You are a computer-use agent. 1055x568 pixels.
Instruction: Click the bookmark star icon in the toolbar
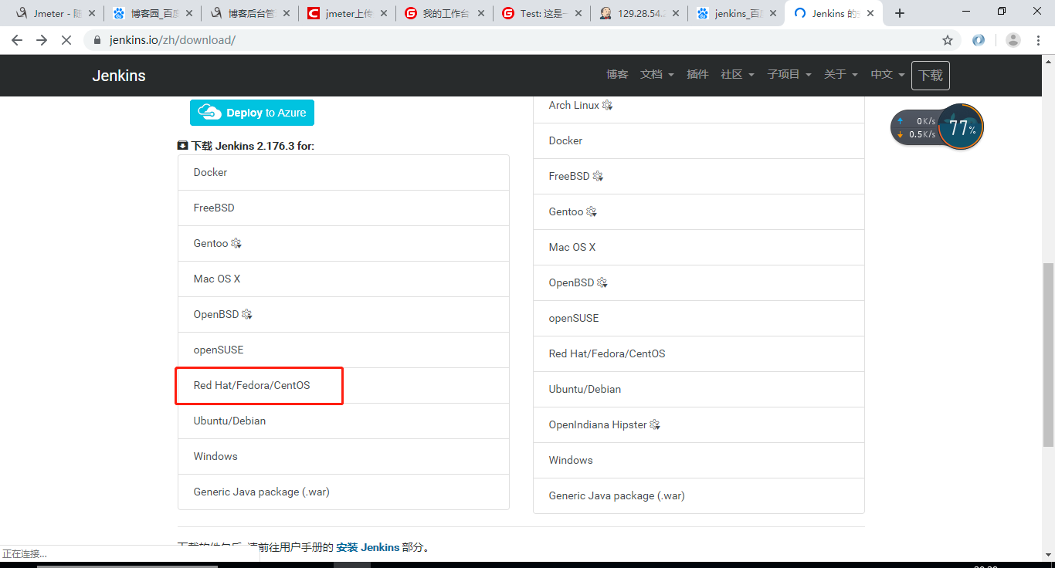[x=948, y=39]
